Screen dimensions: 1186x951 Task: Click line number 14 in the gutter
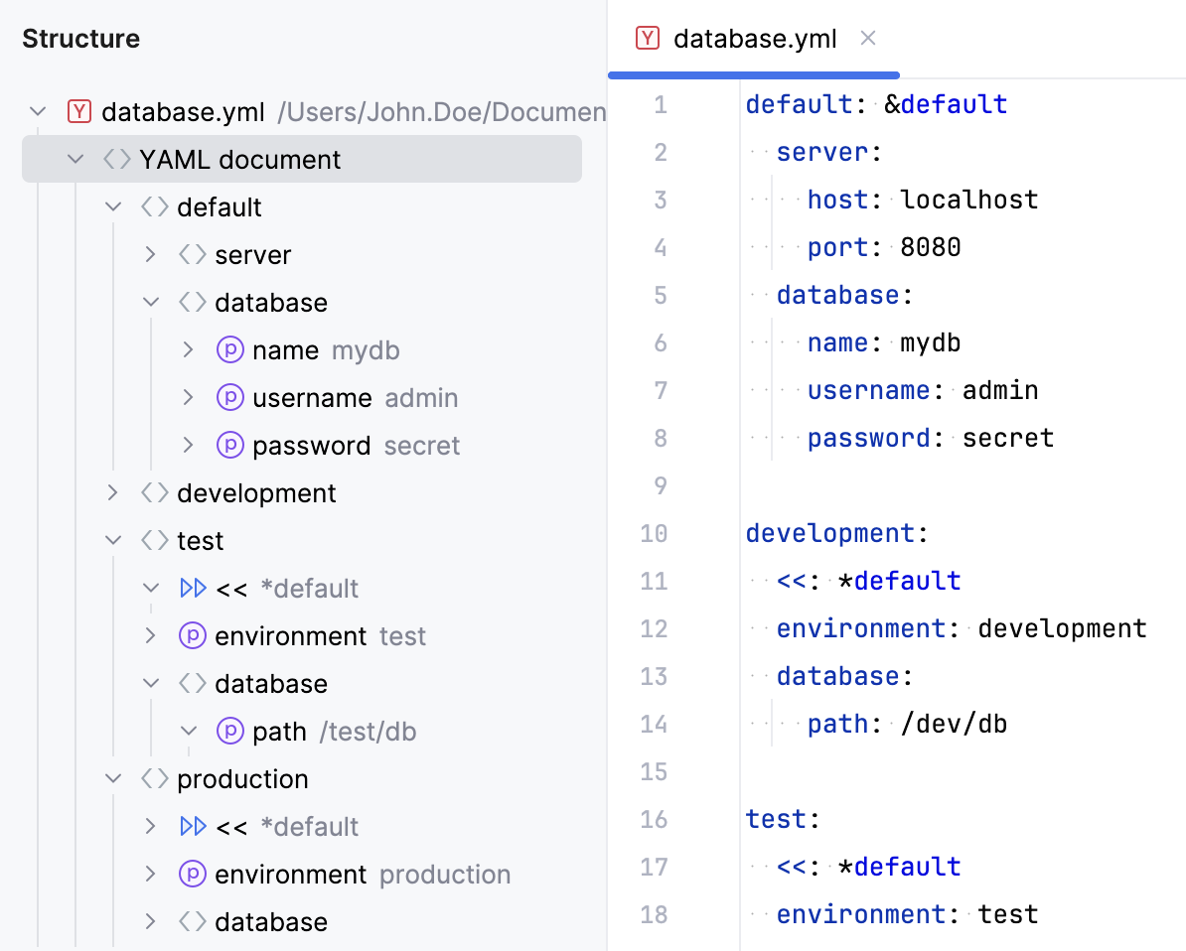(x=654, y=724)
